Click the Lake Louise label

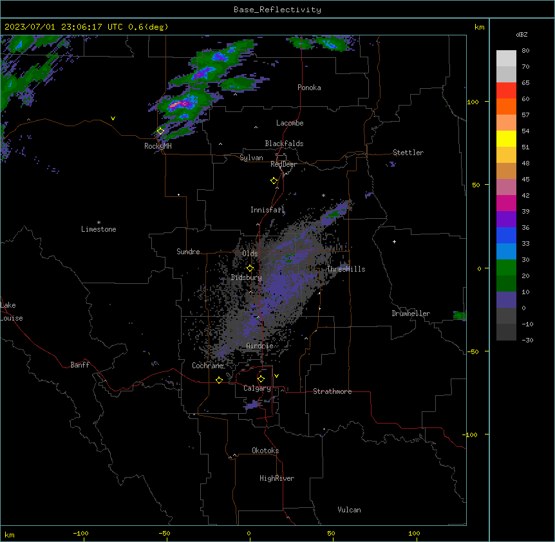point(12,312)
